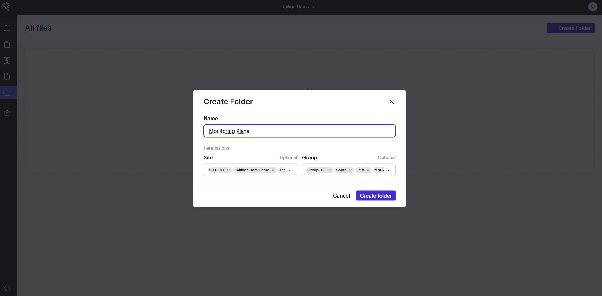Remove the Test group tag

click(368, 170)
